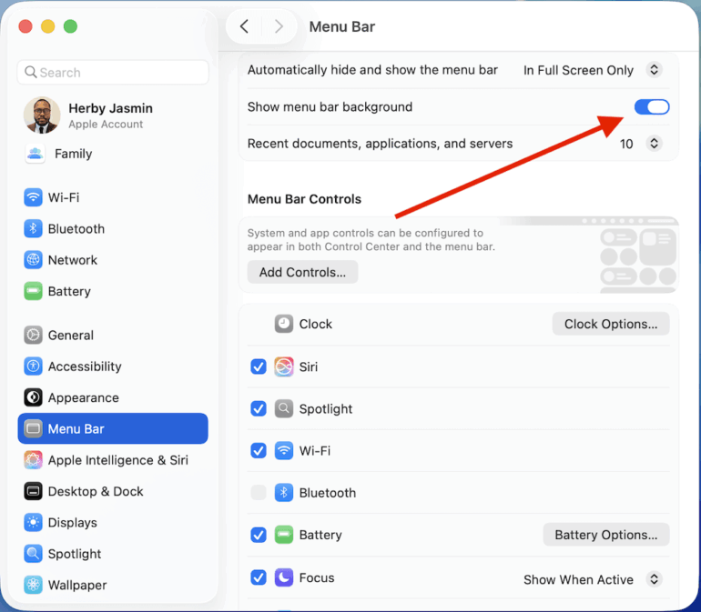
Task: Open Clock Options…
Action: [611, 324]
